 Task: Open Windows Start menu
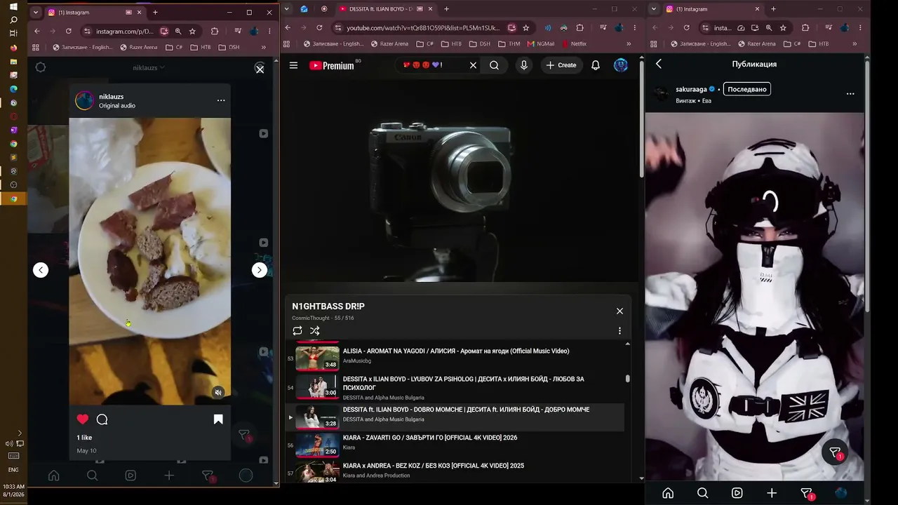pyautogui.click(x=13, y=6)
